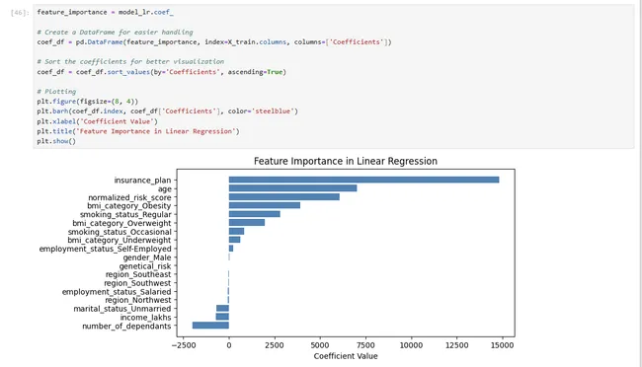
Task: Click the comment 'Create a DataFrame for easier handling'
Action: click(x=115, y=32)
